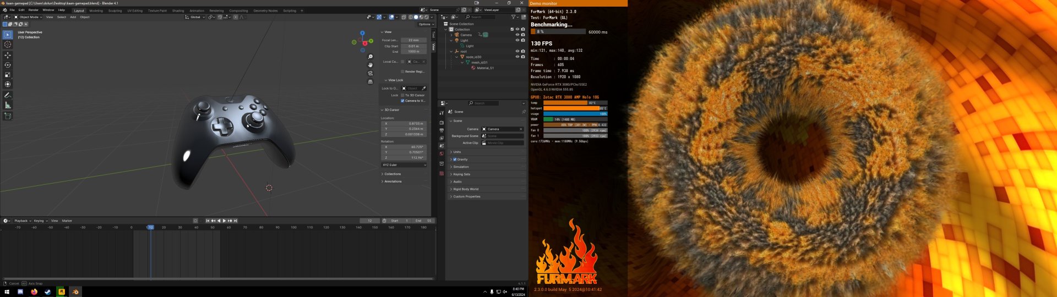
Task: Click the Focal Length field
Action: pos(413,40)
